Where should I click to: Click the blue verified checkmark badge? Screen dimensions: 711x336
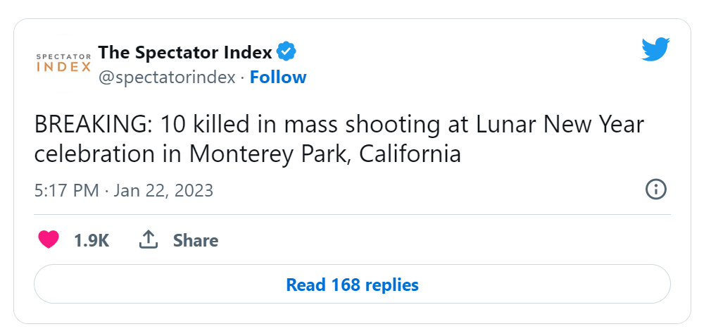(286, 52)
